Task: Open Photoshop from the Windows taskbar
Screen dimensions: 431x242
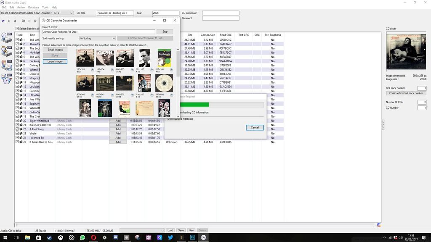Action: [x=192, y=237]
